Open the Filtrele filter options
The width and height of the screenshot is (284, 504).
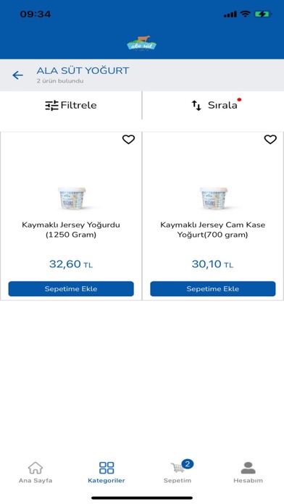(71, 105)
